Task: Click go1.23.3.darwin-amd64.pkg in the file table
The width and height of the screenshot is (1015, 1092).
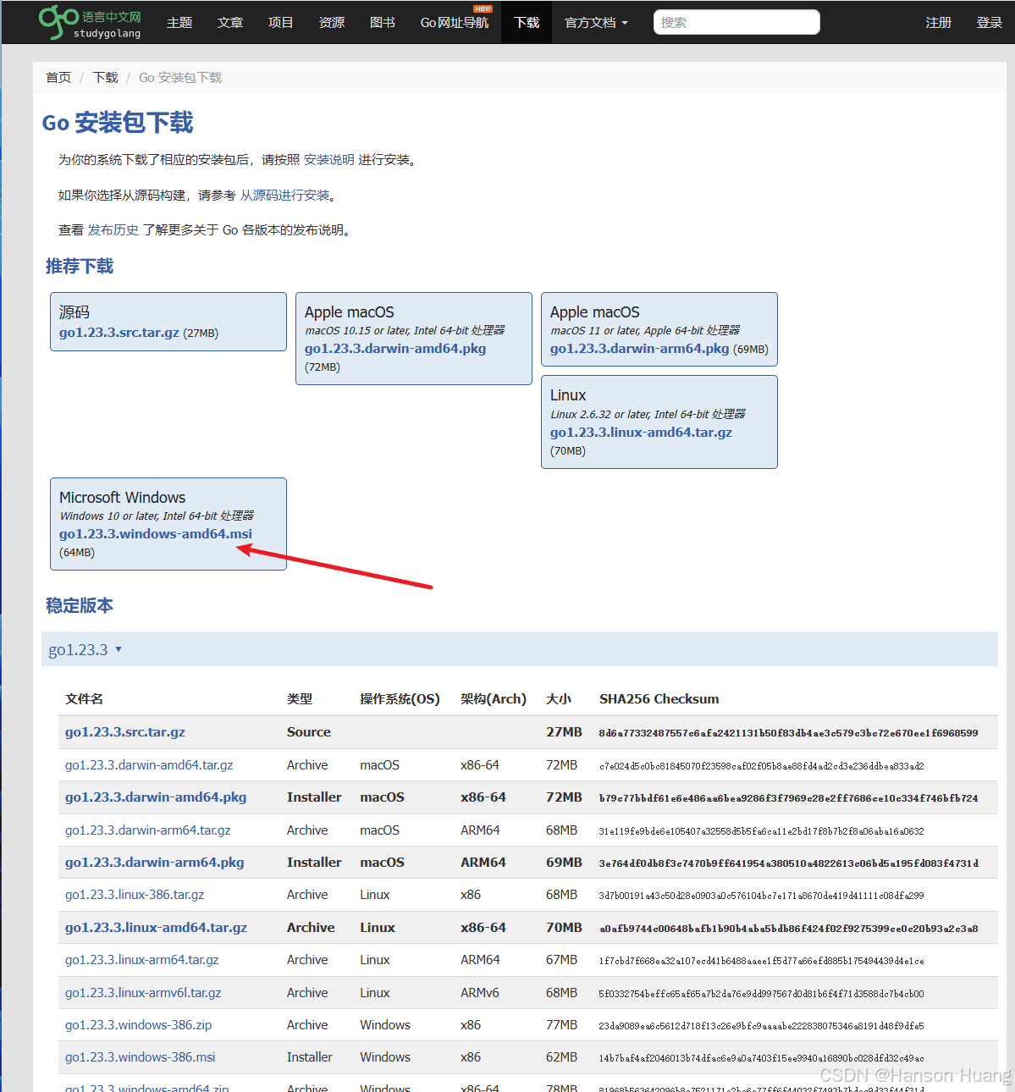Action: coord(156,797)
